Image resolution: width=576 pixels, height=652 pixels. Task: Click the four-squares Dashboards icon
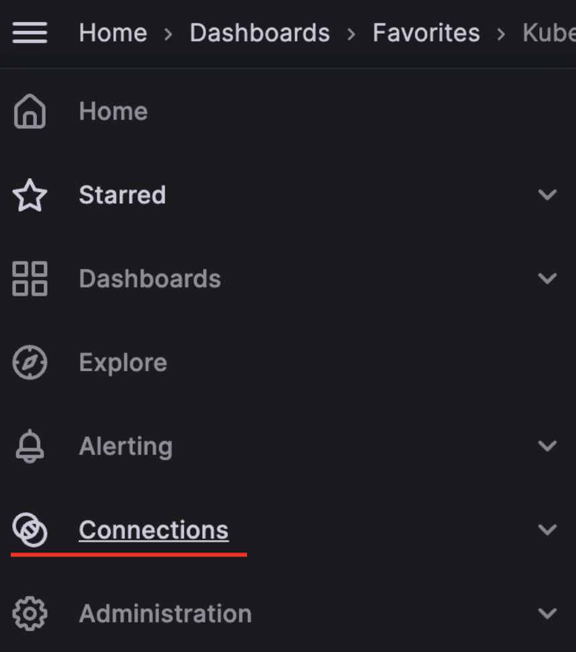tap(30, 279)
